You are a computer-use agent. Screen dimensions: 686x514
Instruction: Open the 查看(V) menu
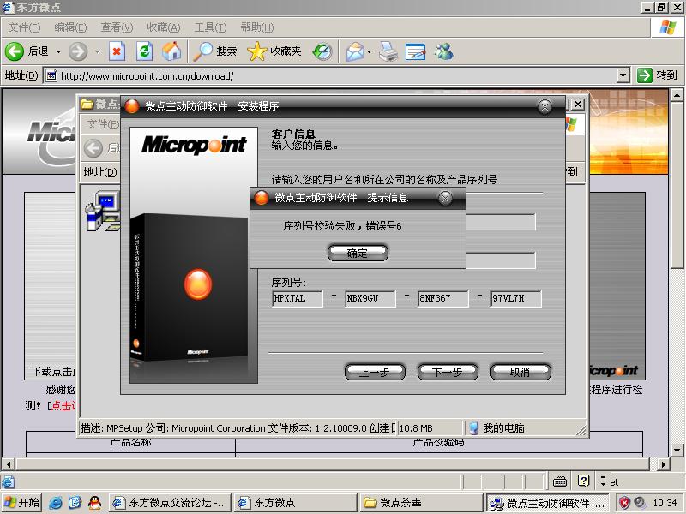click(117, 27)
